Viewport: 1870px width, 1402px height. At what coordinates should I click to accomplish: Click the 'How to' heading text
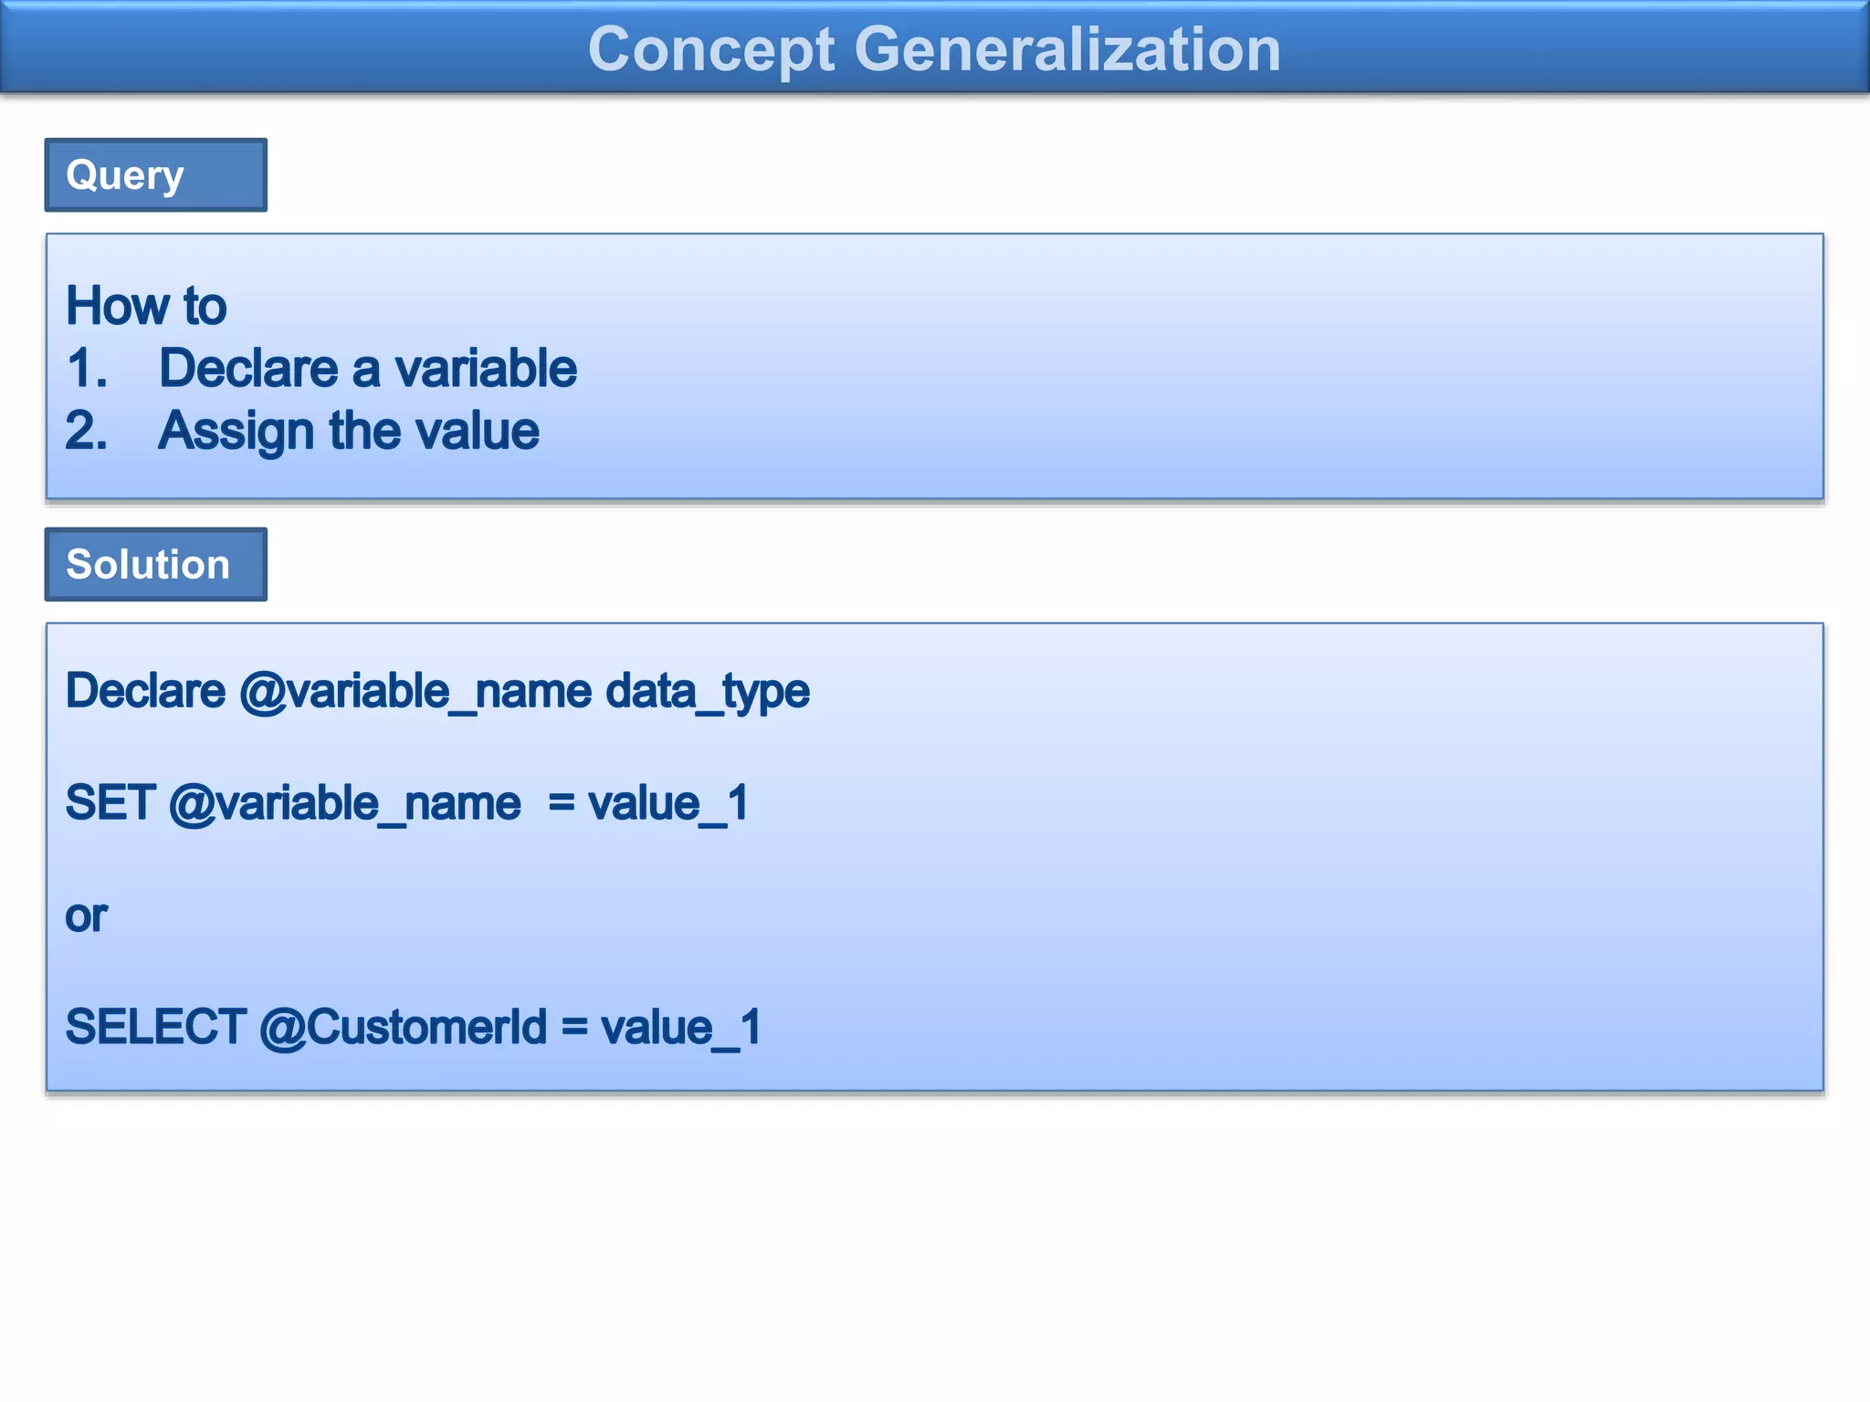tap(146, 306)
